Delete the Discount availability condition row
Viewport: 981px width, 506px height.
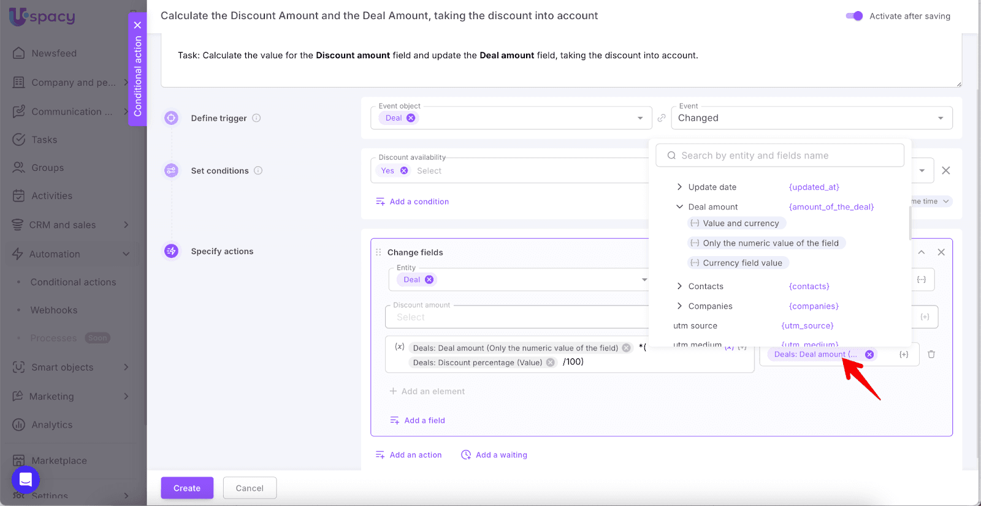point(946,171)
